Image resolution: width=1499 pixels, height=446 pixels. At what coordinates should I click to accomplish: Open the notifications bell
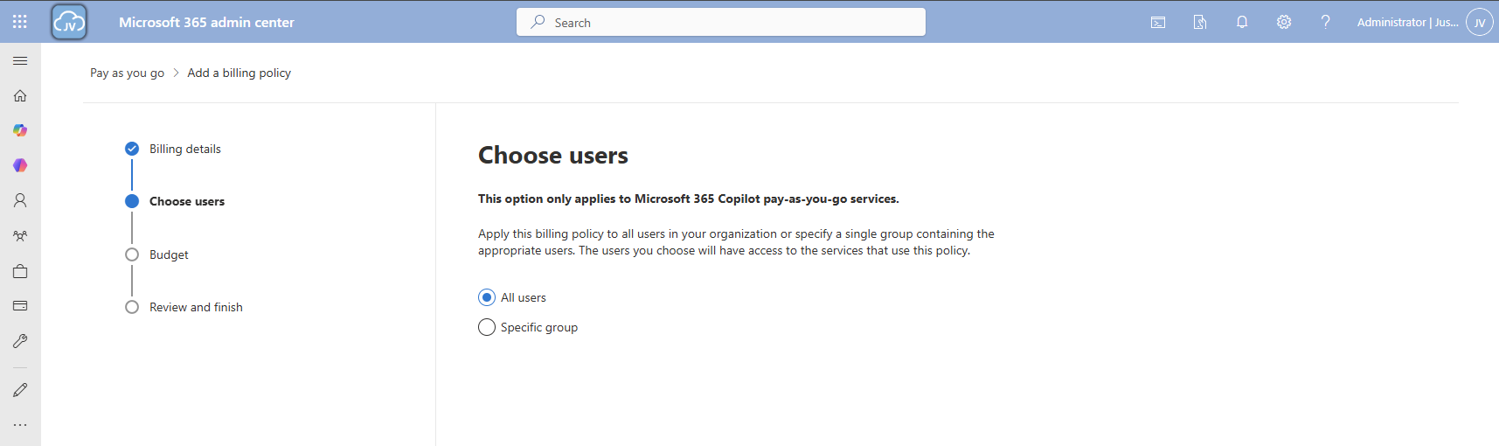pyautogui.click(x=1242, y=23)
